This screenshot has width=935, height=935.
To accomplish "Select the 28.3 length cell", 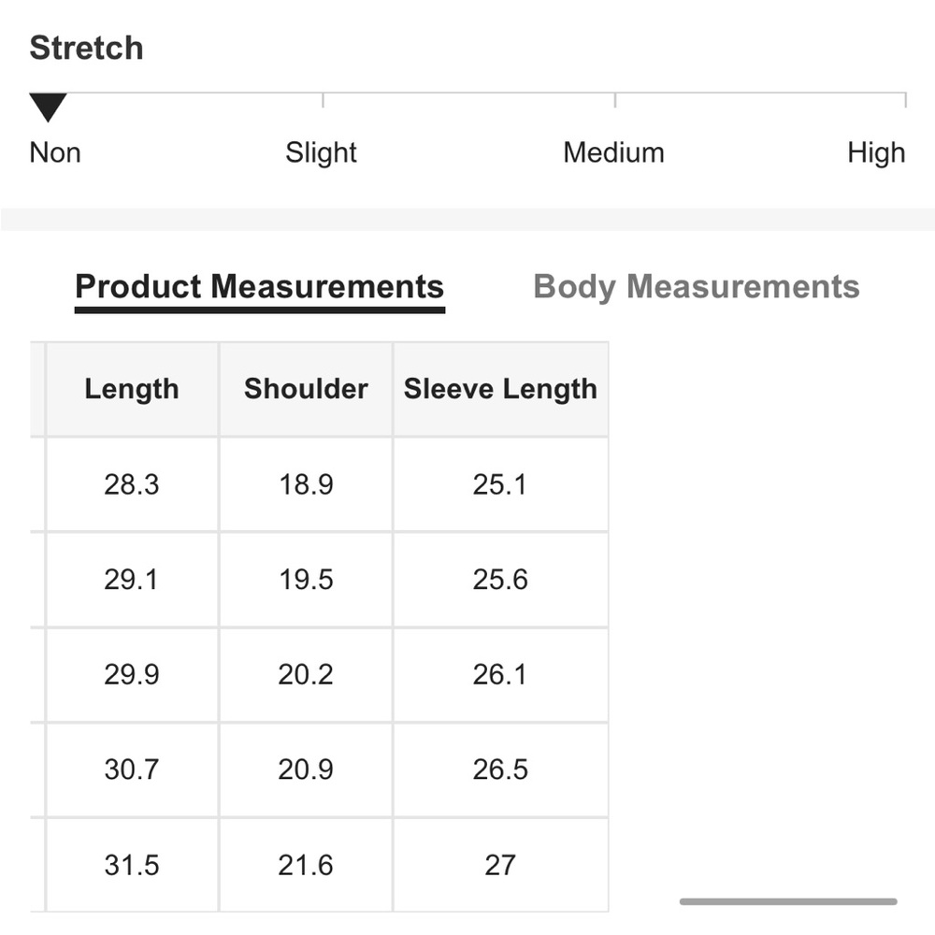I will pyautogui.click(x=132, y=484).
